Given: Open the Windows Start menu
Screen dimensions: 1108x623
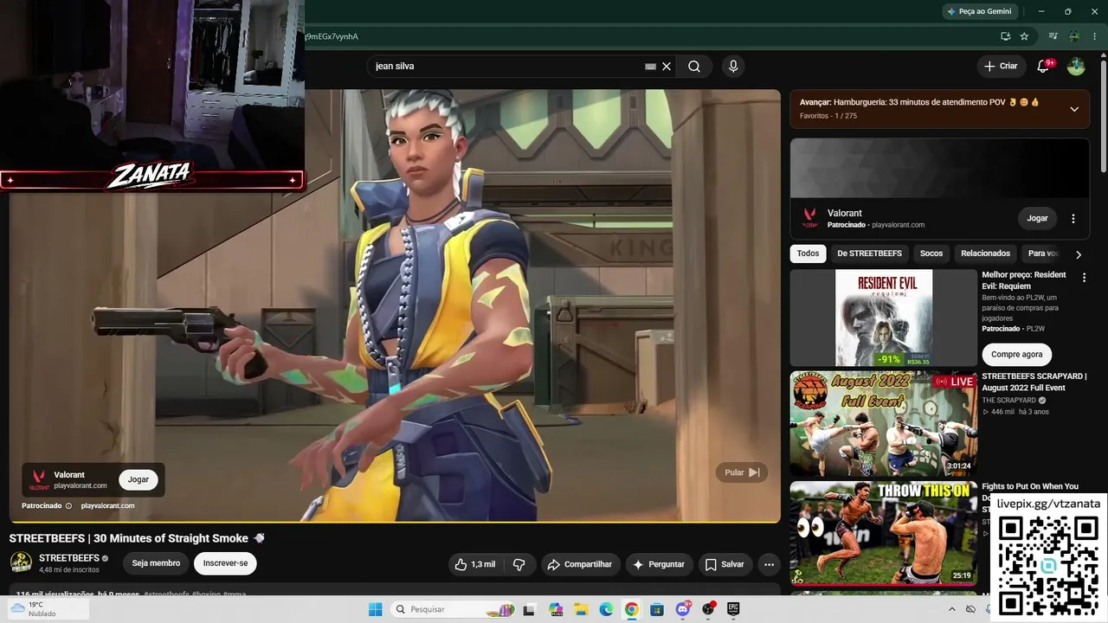Looking at the screenshot, I should pos(375,610).
